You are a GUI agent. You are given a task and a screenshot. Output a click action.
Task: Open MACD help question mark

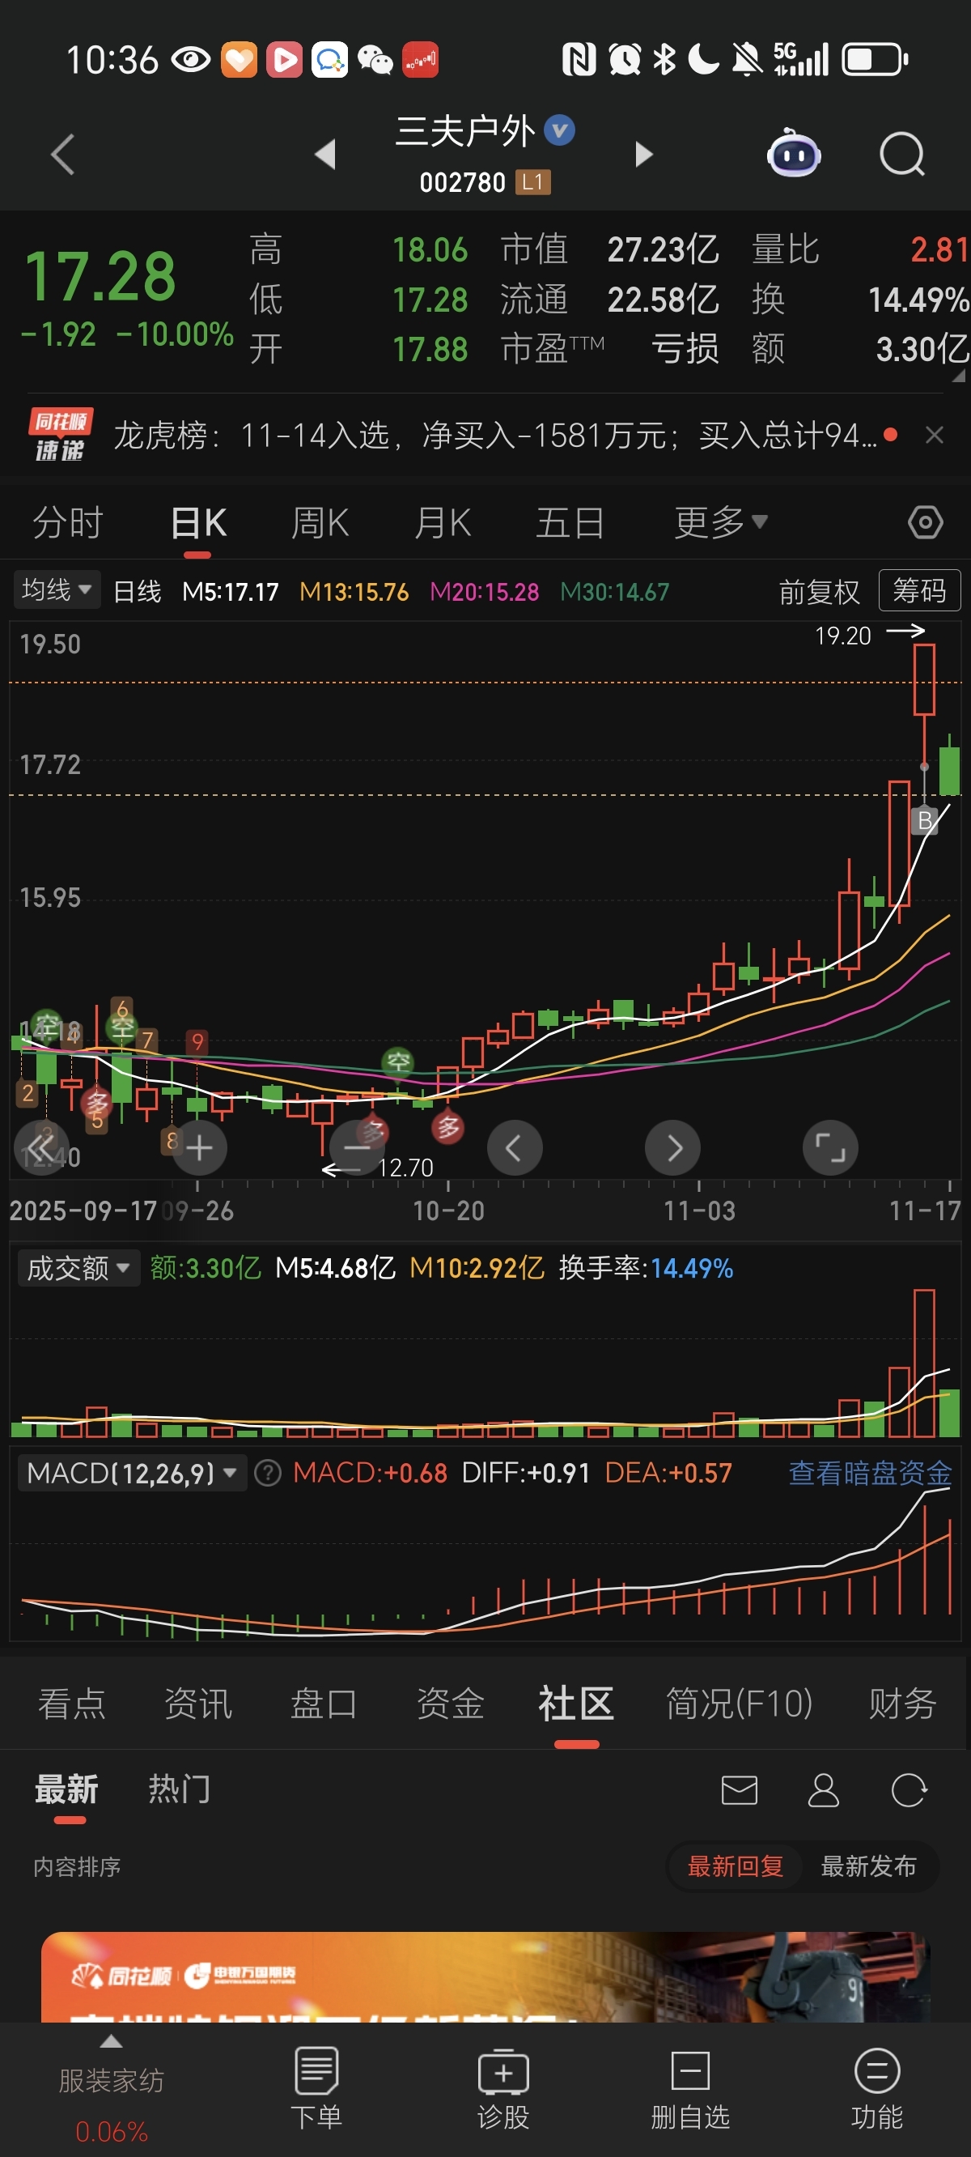tap(268, 1473)
